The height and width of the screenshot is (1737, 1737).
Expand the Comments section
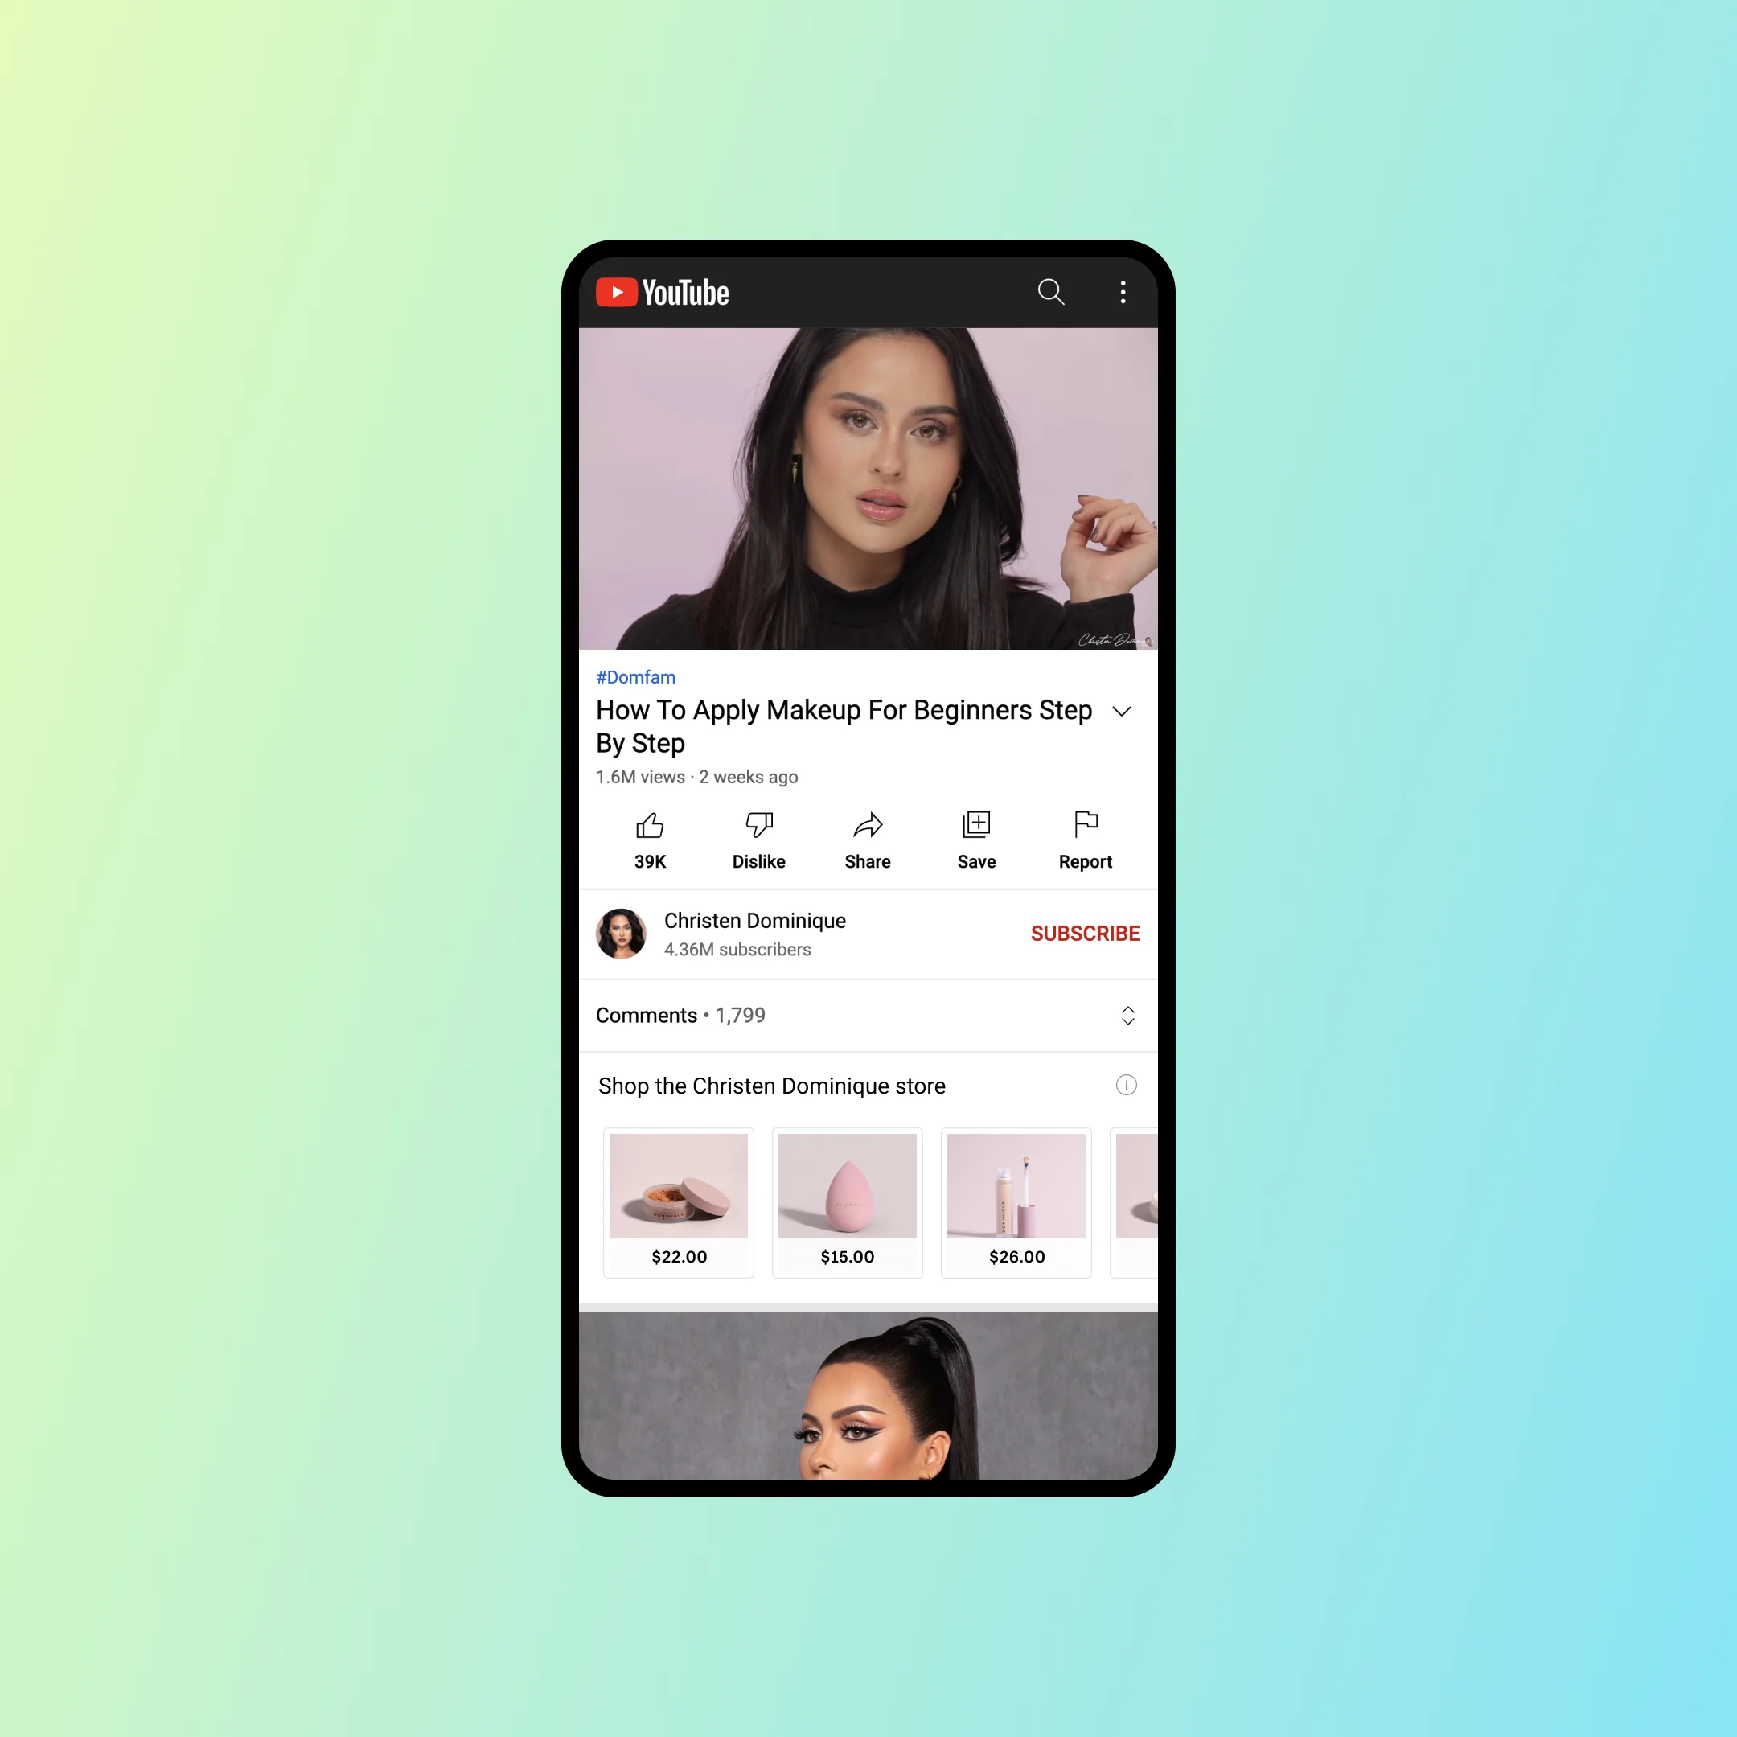point(1127,1015)
